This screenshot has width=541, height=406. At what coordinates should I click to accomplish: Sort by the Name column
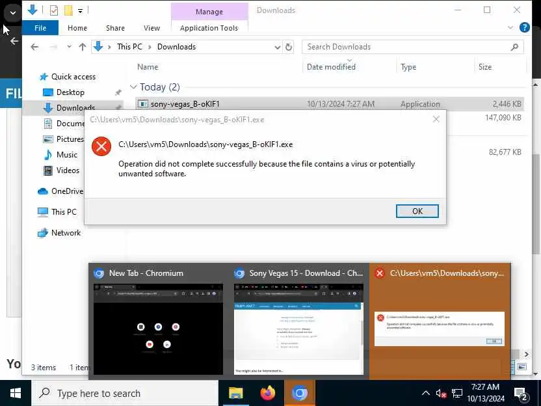148,67
